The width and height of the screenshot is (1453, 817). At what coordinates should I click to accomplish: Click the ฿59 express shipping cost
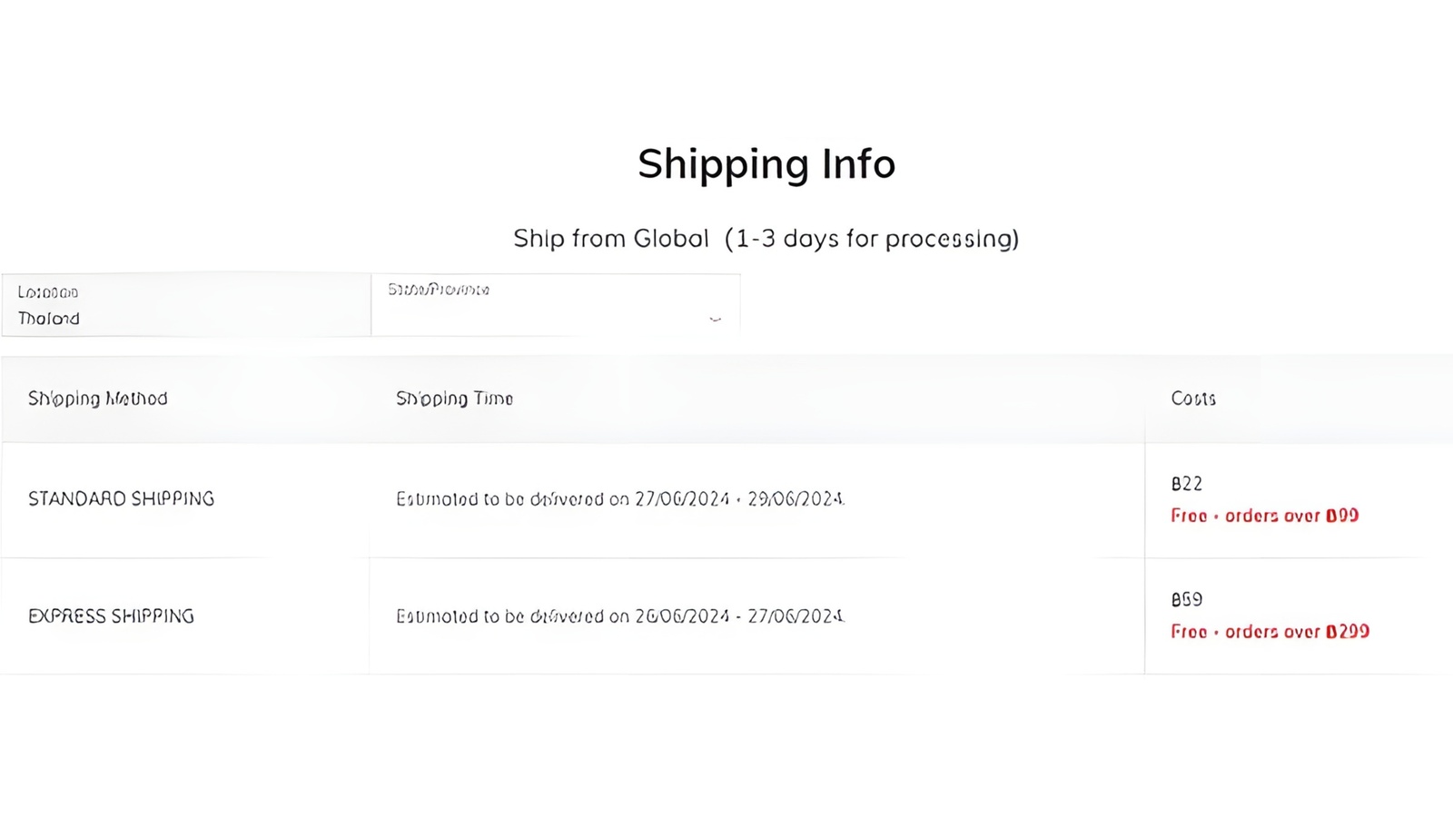(x=1188, y=598)
